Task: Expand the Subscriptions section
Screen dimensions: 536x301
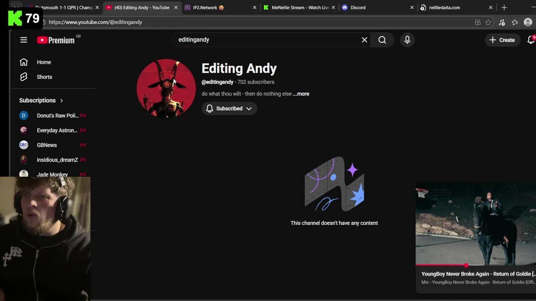Action: (x=41, y=100)
